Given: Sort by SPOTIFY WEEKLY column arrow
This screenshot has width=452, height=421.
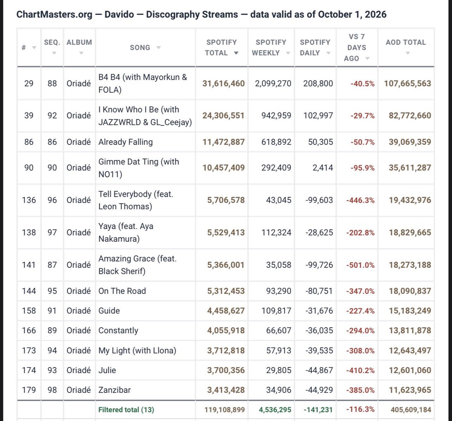Looking at the screenshot, I should coord(288,53).
